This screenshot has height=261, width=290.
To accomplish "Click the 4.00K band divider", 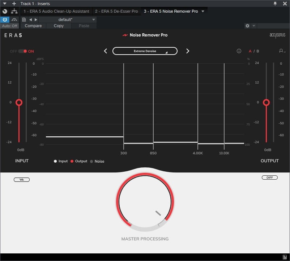I will [x=198, y=106].
